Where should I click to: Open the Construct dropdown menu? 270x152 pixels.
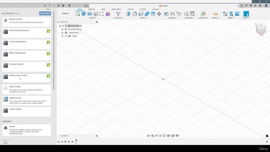point(203,18)
